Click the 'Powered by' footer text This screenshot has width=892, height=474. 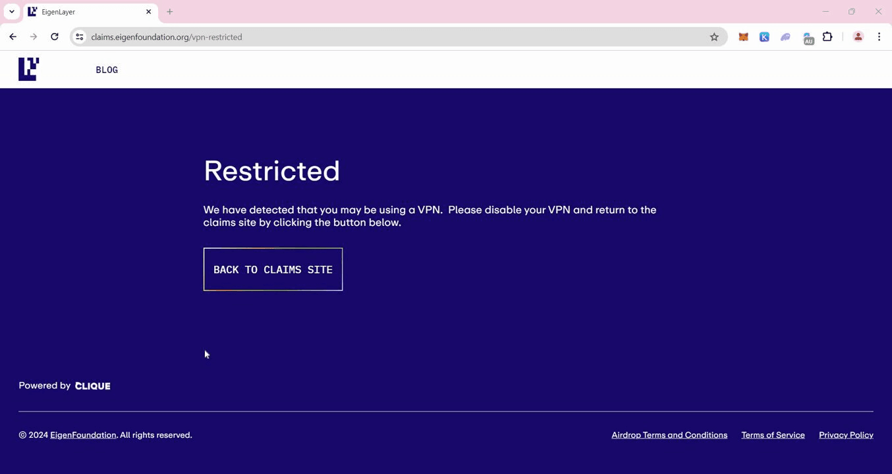[x=44, y=386]
